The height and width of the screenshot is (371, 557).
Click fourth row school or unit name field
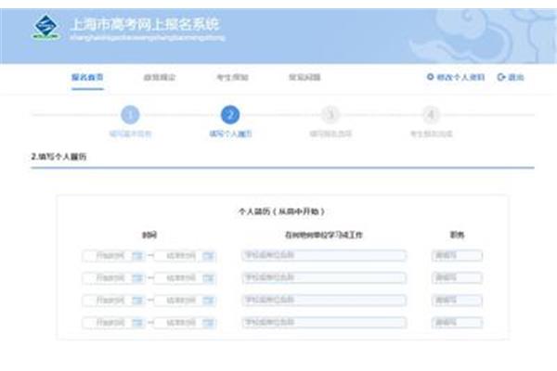click(324, 323)
